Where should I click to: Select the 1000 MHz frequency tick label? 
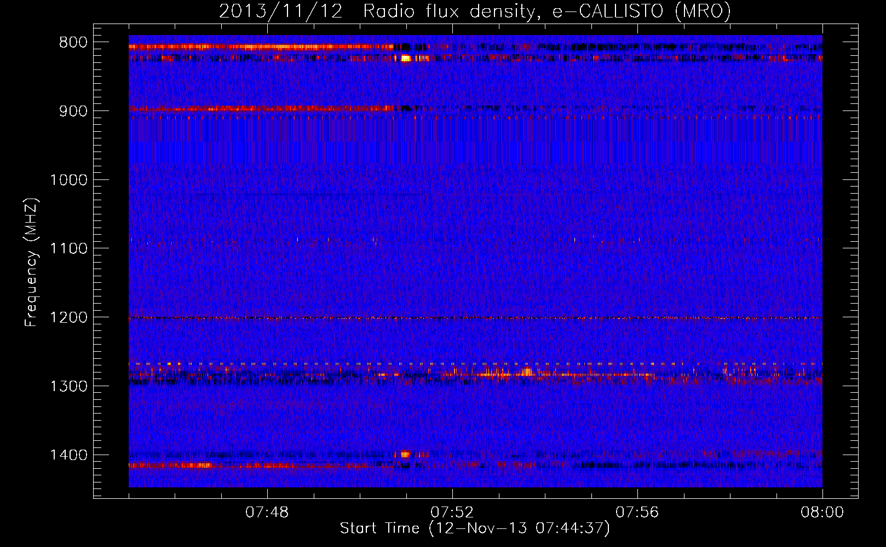tap(68, 180)
